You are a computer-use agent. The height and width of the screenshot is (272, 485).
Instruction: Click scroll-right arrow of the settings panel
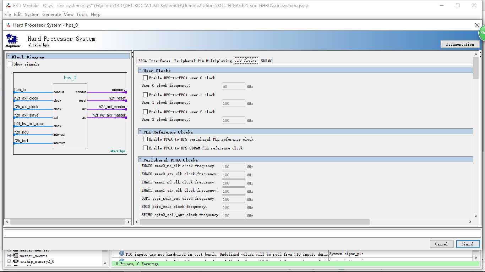pyautogui.click(x=470, y=222)
